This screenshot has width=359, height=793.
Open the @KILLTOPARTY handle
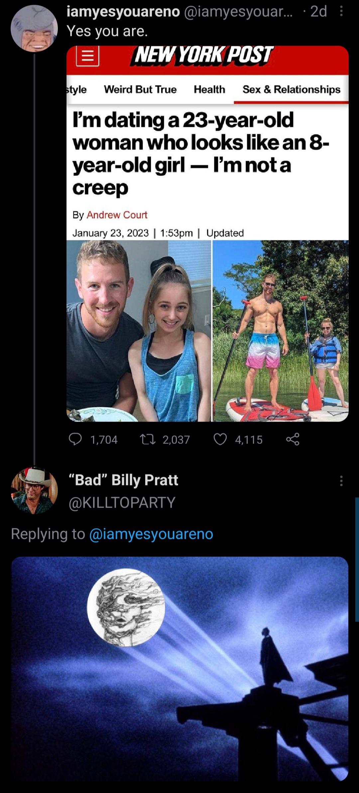click(x=122, y=502)
